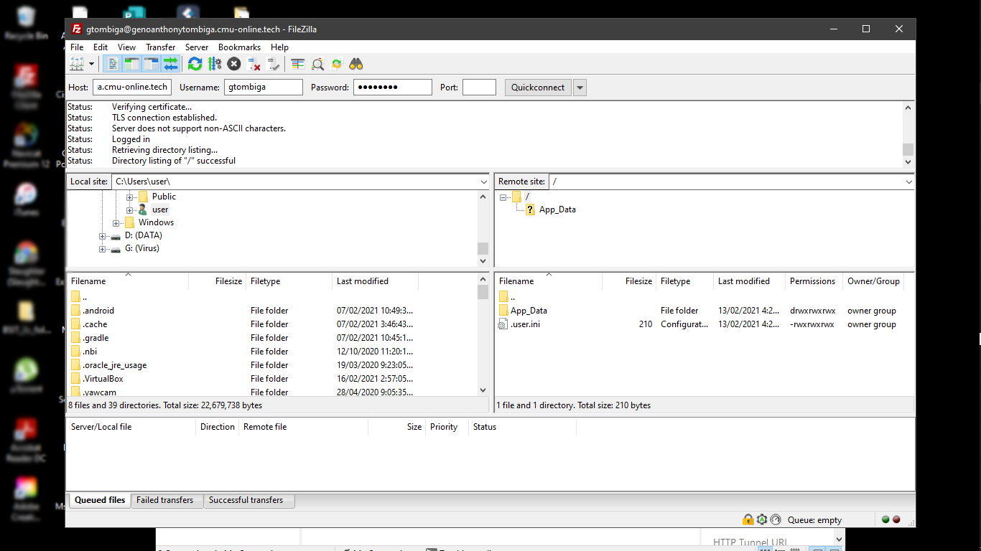Toggle the local directory tree display

click(x=131, y=64)
